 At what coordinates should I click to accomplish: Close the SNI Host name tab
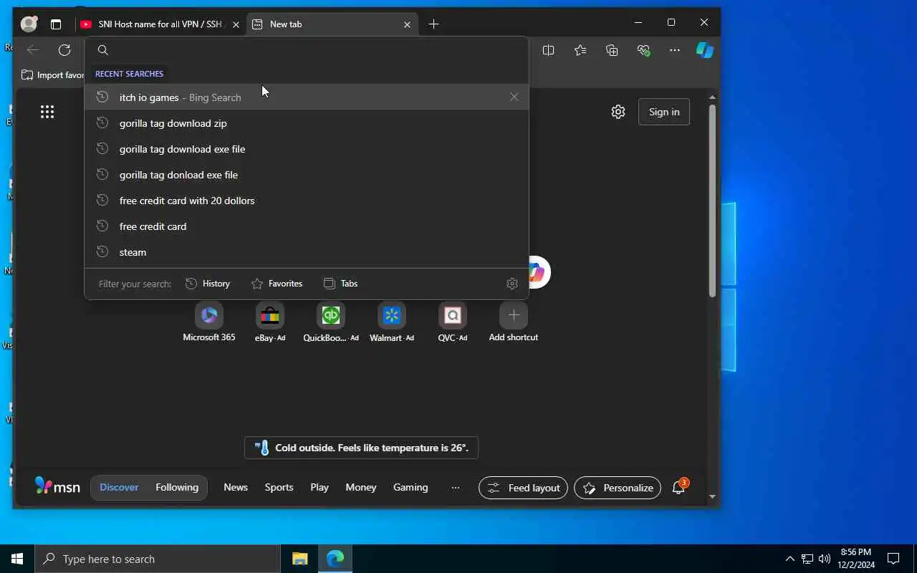(236, 24)
